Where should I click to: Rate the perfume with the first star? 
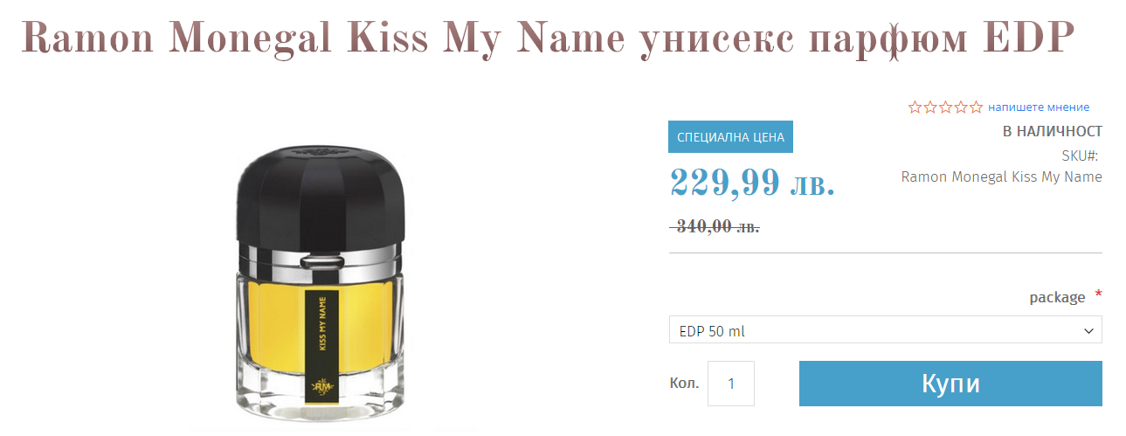click(915, 107)
